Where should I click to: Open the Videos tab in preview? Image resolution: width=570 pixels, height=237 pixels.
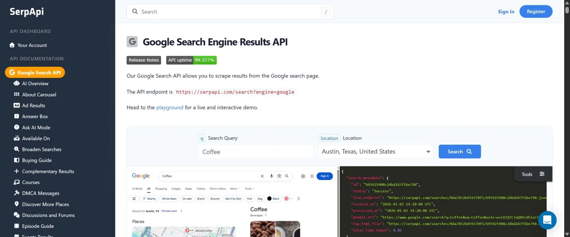coord(201,189)
